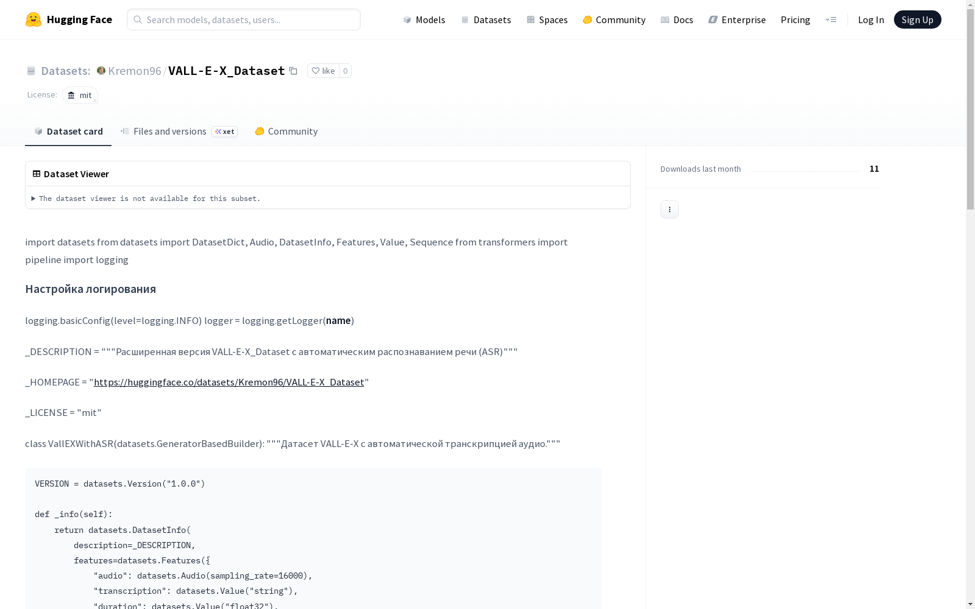Click the code line "description=_DESCRIPTION,"
The height and width of the screenshot is (609, 975).
[135, 545]
